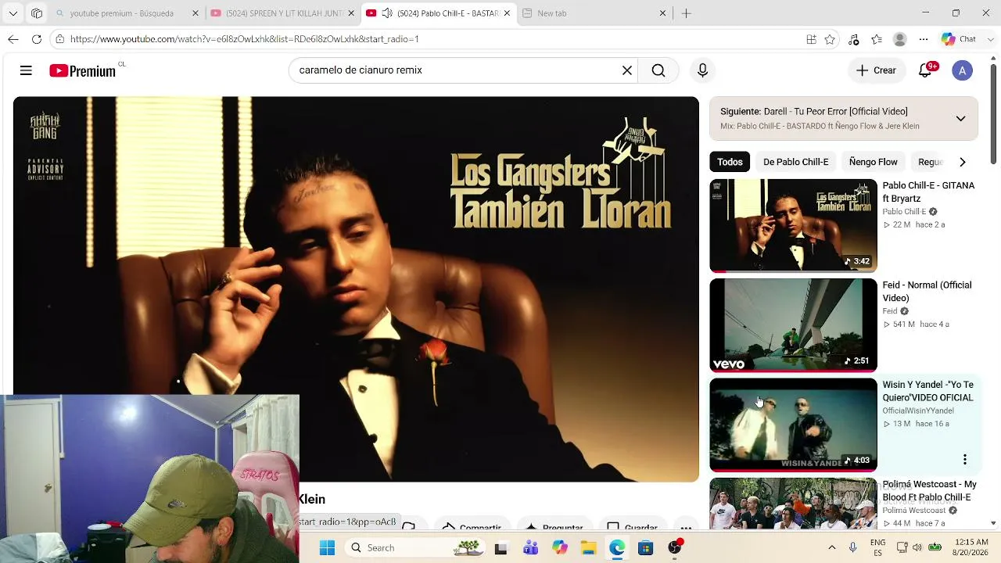This screenshot has width=1001, height=563.
Task: Open more actions (three dots) below the video
Action: (686, 528)
